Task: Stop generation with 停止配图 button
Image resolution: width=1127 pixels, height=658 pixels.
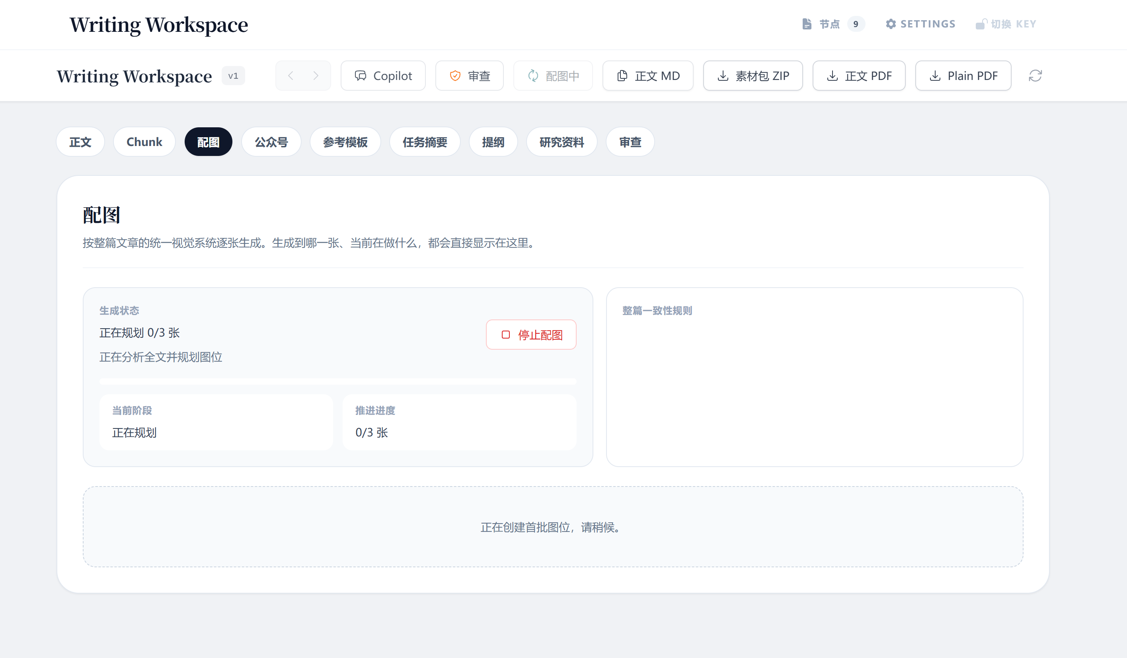Action: (x=531, y=335)
